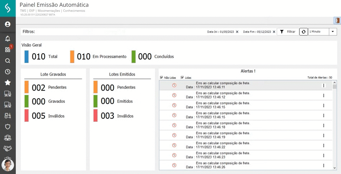
Task: Click the 000 Concluídos counter
Action: (156, 57)
